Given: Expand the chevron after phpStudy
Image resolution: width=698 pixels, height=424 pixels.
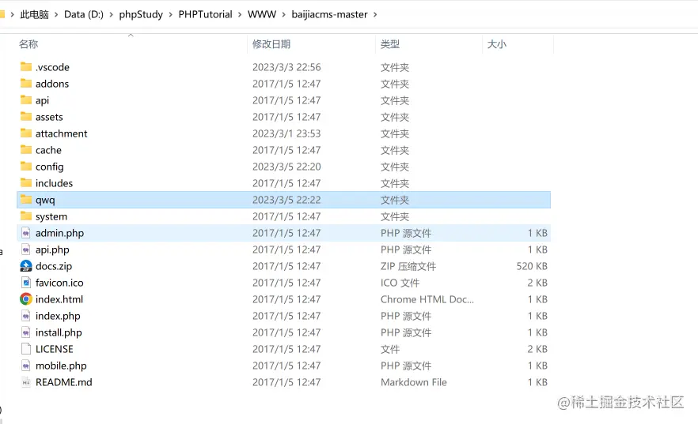Looking at the screenshot, I should [170, 15].
